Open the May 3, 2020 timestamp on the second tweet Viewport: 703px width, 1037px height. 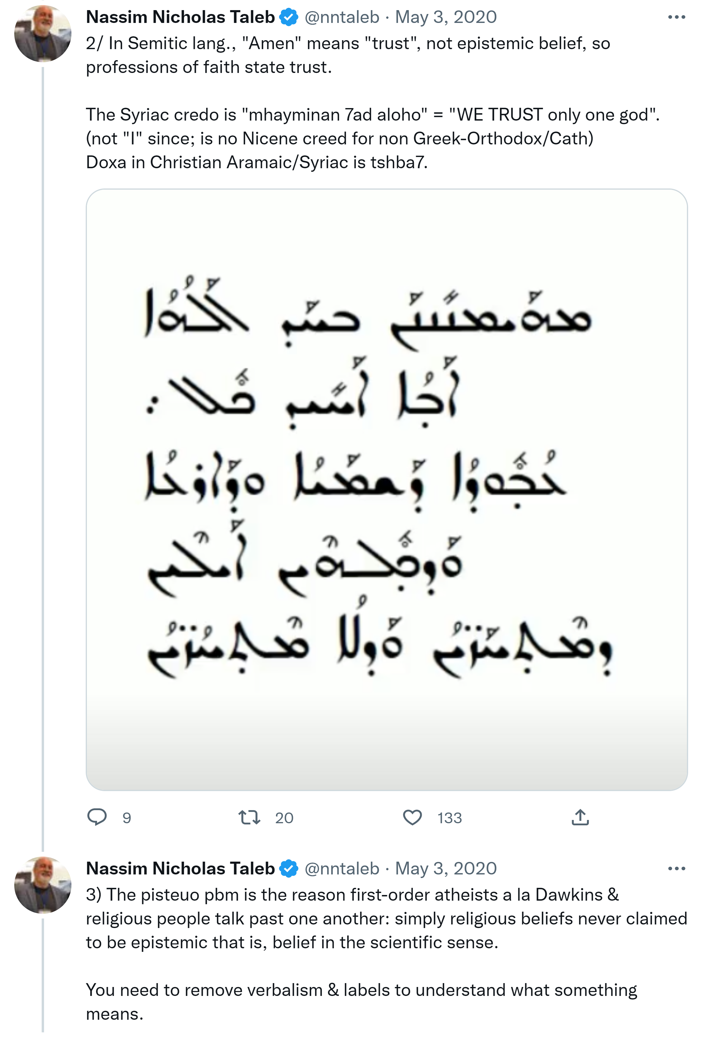(x=446, y=868)
